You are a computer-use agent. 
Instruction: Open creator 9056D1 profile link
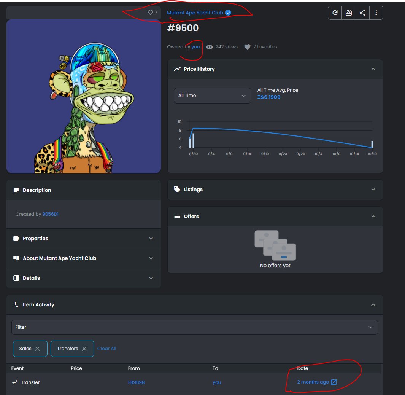coord(50,214)
